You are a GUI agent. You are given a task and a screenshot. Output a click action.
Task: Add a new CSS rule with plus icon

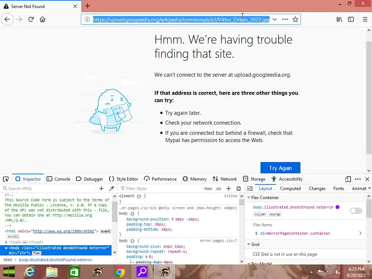coord(229,189)
